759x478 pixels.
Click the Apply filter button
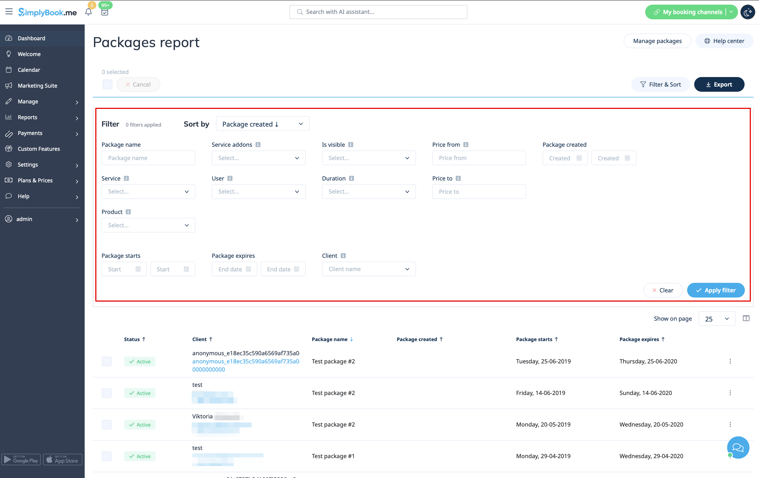715,290
